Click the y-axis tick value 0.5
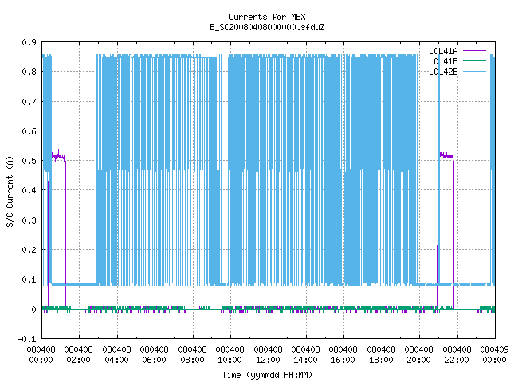Screen dimensions: 510x382 (x=29, y=161)
